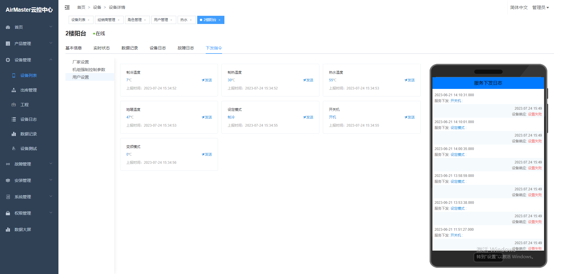Click the 设备日志 list icon

[14, 119]
